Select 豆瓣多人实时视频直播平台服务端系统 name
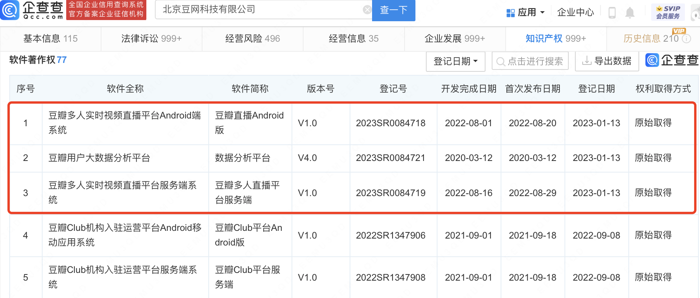 [x=122, y=193]
